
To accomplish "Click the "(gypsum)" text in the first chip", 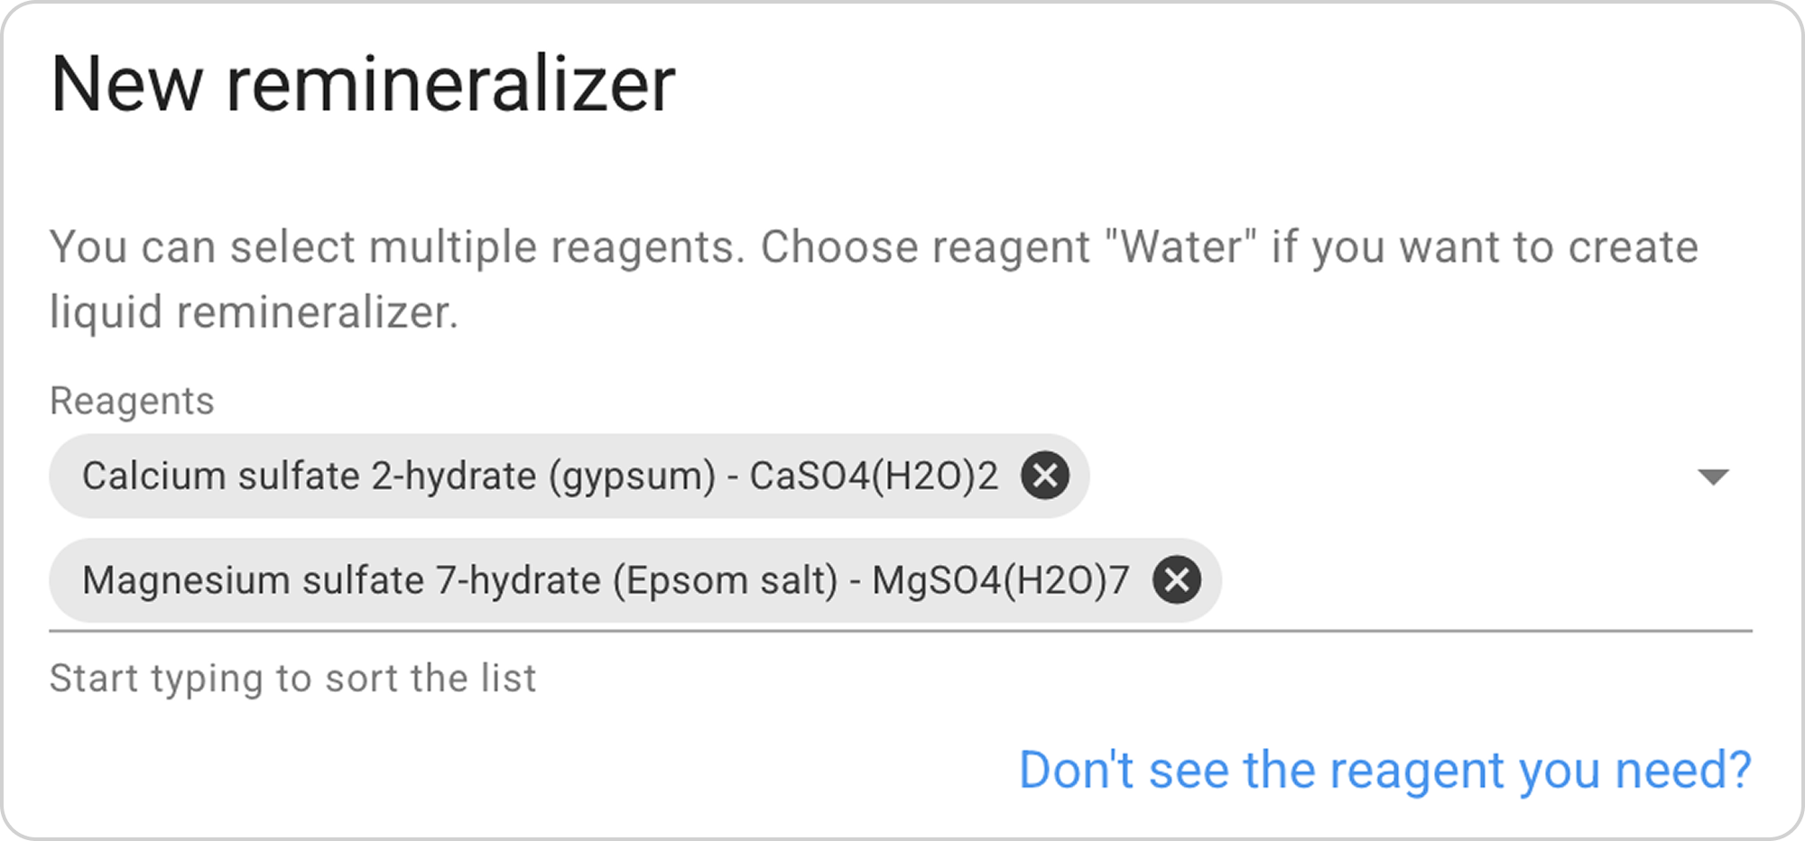I will pos(632,476).
